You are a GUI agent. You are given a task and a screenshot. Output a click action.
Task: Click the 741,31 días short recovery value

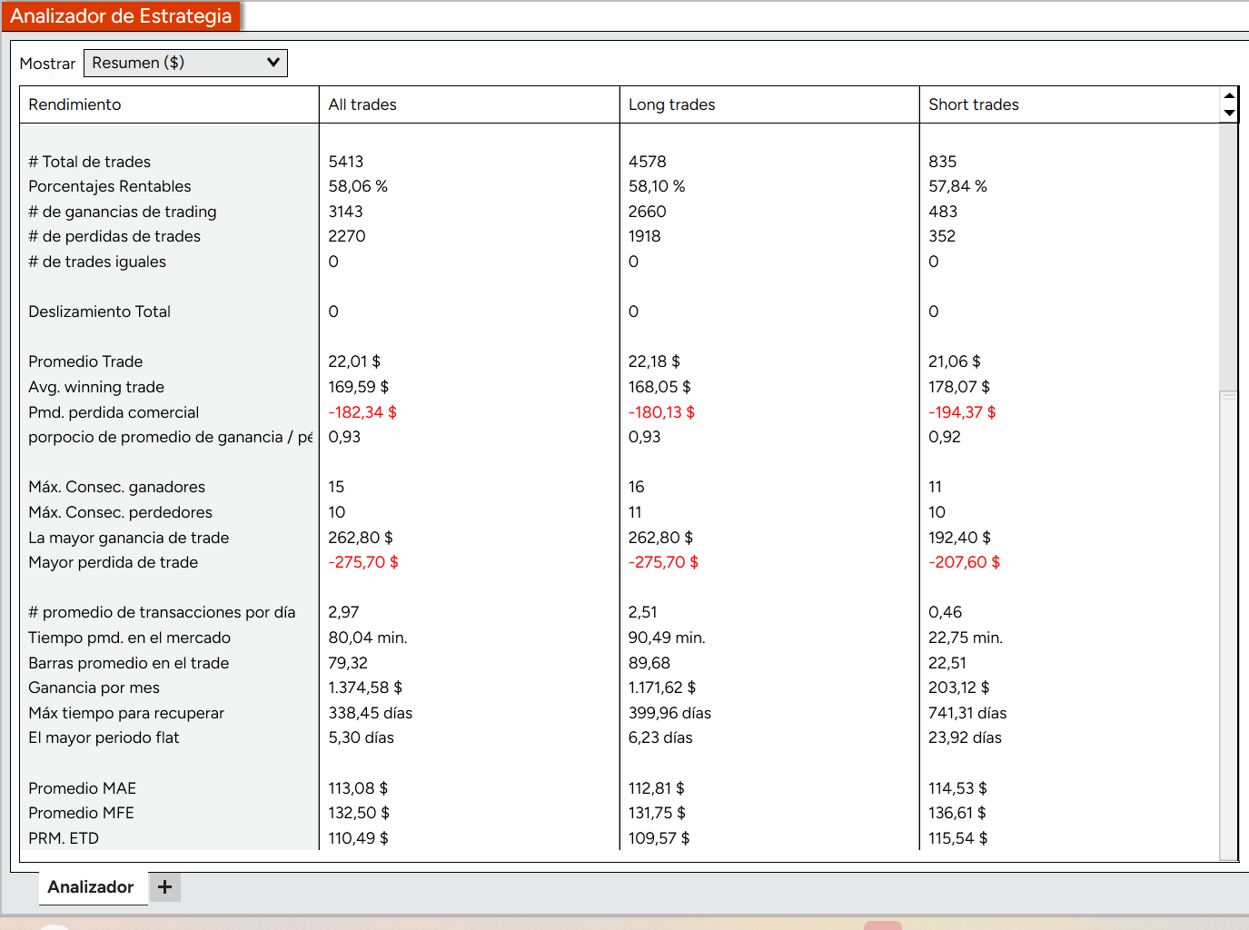coord(967,713)
